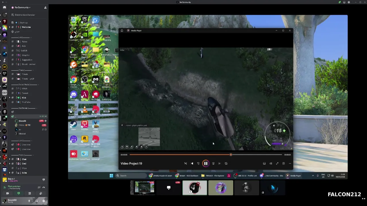Switch Media Player to full screen
The width and height of the screenshot is (367, 206).
277,163
